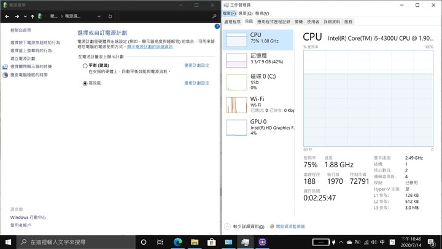Collapse to 較少詳細資料 view
This screenshot has width=442, height=249.
coord(245,226)
